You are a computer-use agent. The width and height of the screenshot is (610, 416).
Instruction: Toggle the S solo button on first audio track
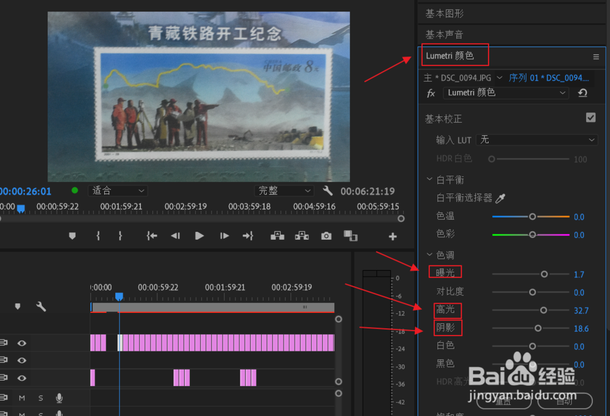pos(40,398)
